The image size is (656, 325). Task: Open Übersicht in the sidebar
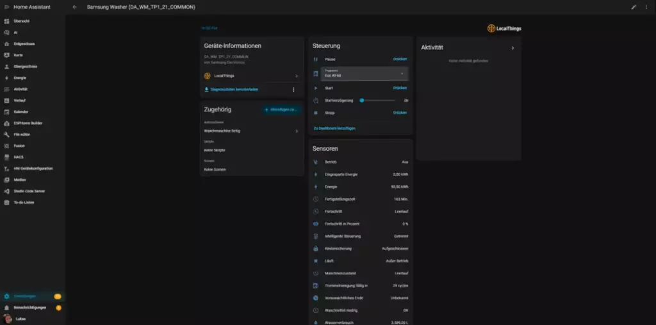(33, 21)
